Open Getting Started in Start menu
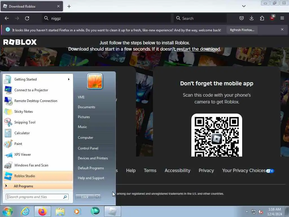The height and width of the screenshot is (217, 289). [x=38, y=79]
